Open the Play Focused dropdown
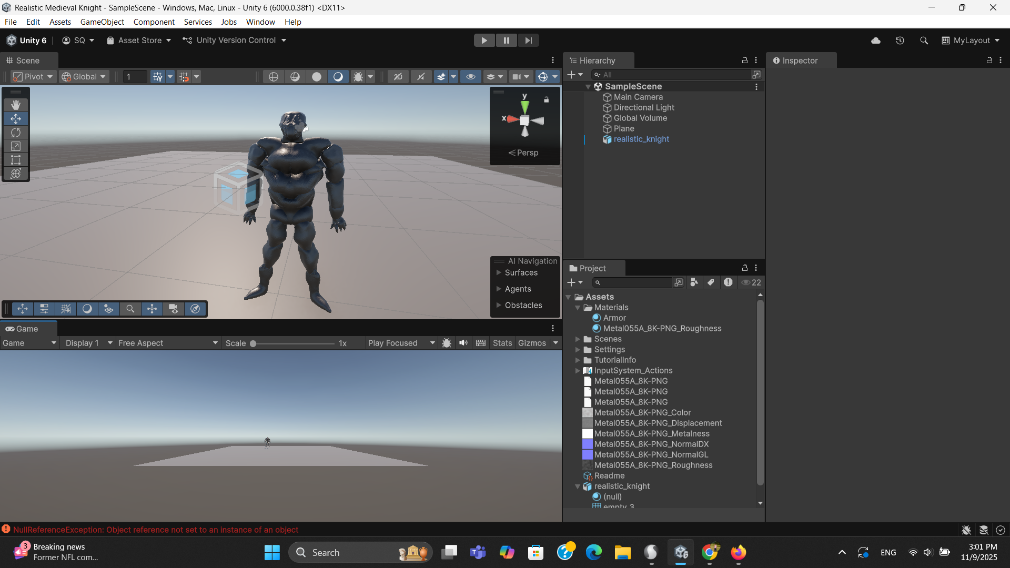The height and width of the screenshot is (568, 1010). pos(401,343)
